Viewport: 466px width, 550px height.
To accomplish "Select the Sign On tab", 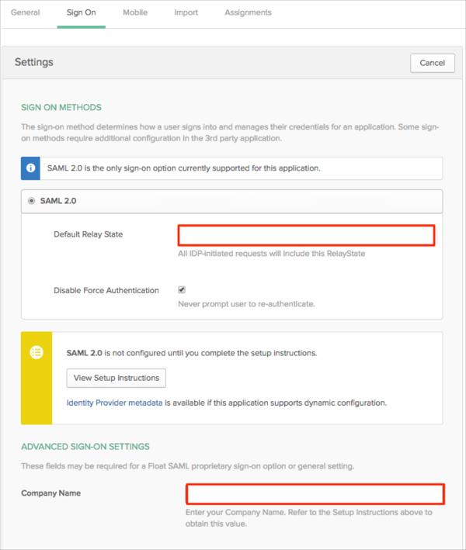I will (81, 12).
